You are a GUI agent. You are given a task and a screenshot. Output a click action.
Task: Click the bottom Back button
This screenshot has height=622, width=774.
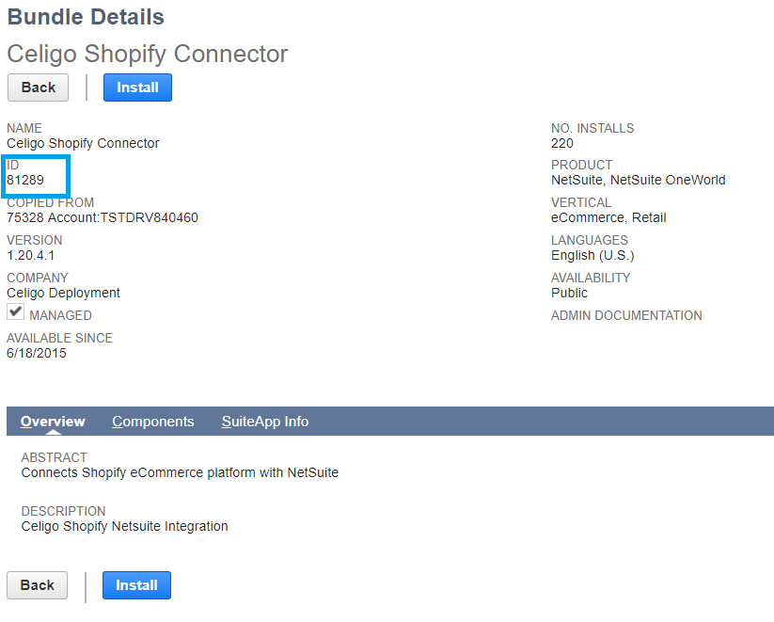tap(37, 585)
